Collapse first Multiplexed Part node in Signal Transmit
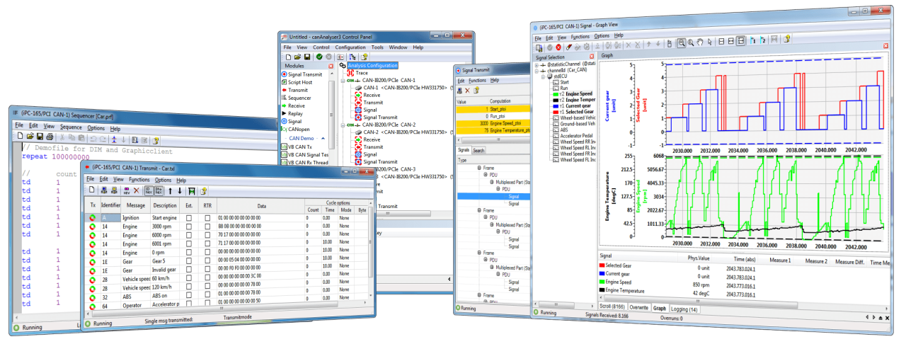The width and height of the screenshot is (906, 344). click(492, 182)
